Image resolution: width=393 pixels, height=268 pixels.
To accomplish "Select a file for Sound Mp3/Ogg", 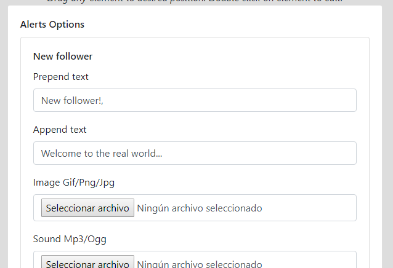I will [x=87, y=262].
